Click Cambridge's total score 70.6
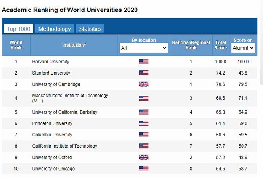 tap(221, 84)
